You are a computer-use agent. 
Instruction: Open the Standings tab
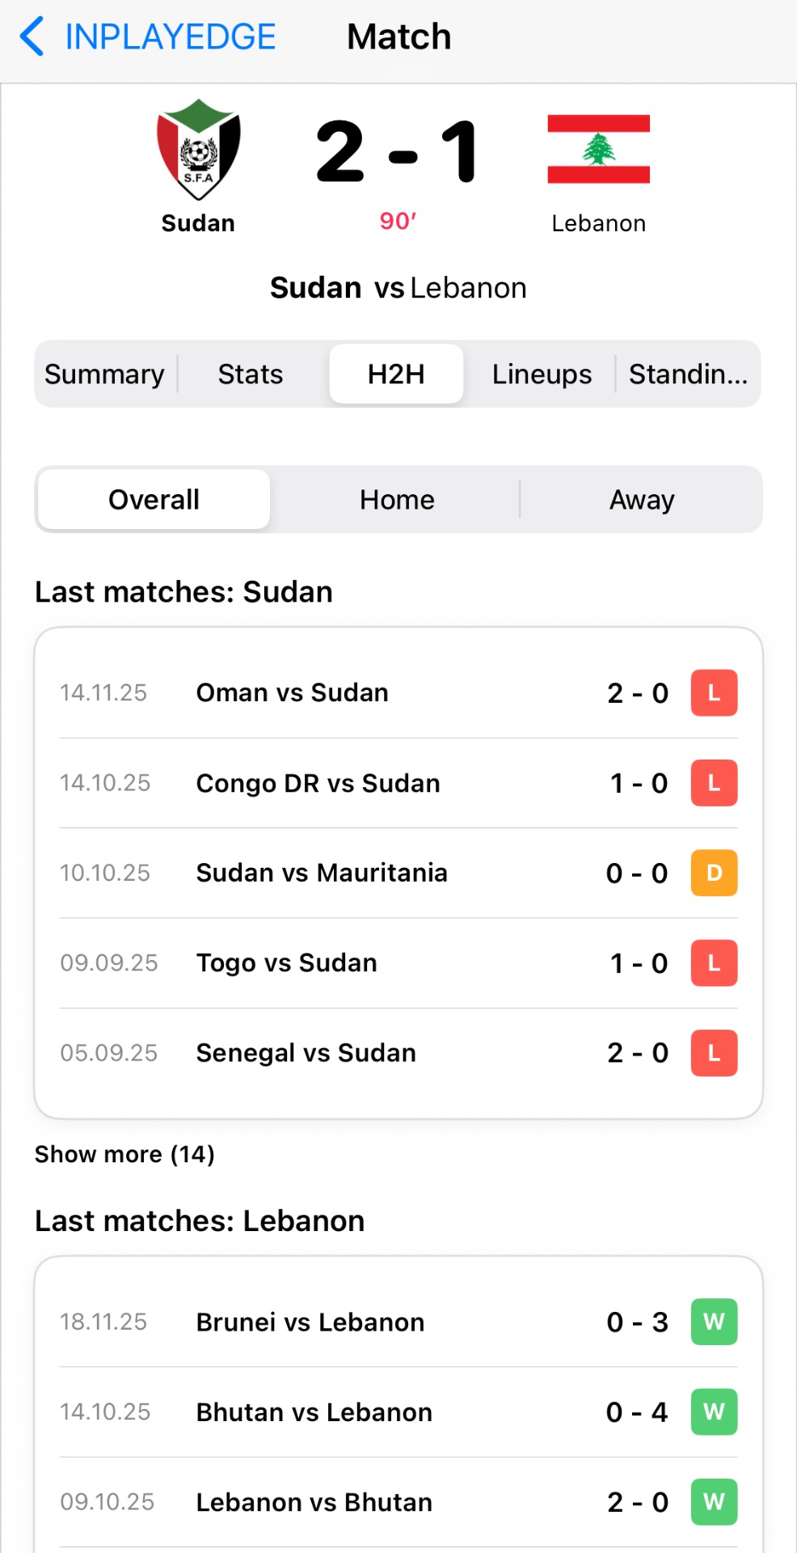[x=688, y=374]
